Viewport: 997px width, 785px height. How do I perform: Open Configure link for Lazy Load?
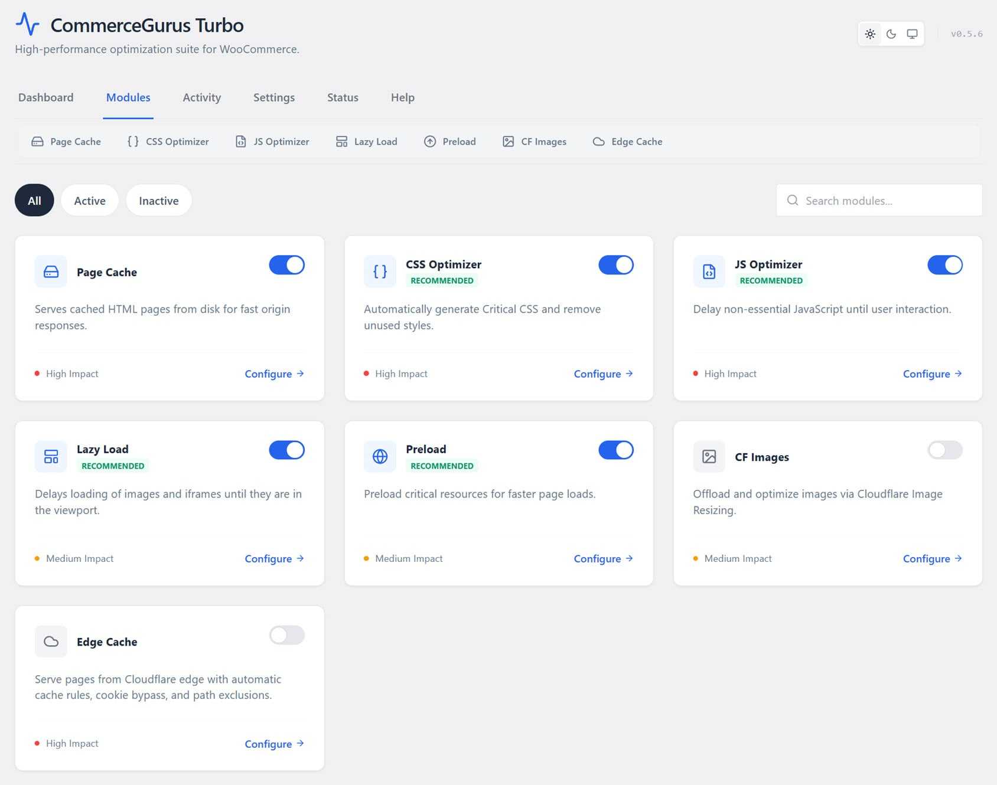tap(275, 558)
